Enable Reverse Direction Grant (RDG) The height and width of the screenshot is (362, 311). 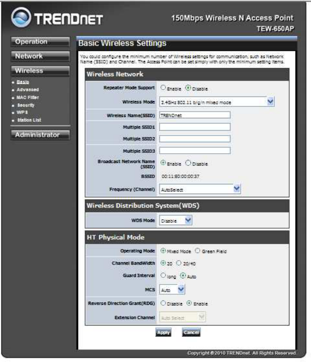pyautogui.click(x=189, y=303)
